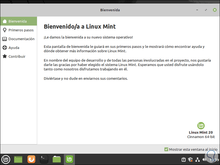The image size is (220, 165).
Task: Select the Welcome app taskbar button
Action: coord(69,159)
